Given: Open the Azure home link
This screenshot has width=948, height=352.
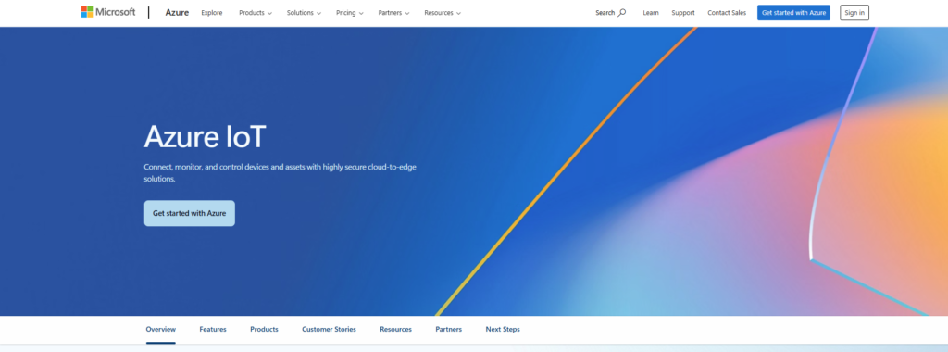Looking at the screenshot, I should pyautogui.click(x=177, y=13).
